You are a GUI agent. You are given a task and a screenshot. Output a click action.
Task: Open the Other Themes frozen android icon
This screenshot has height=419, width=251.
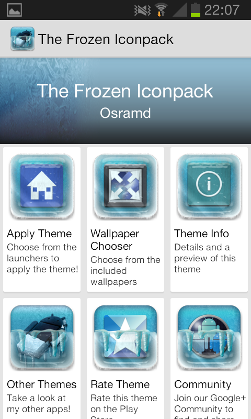[42, 337]
